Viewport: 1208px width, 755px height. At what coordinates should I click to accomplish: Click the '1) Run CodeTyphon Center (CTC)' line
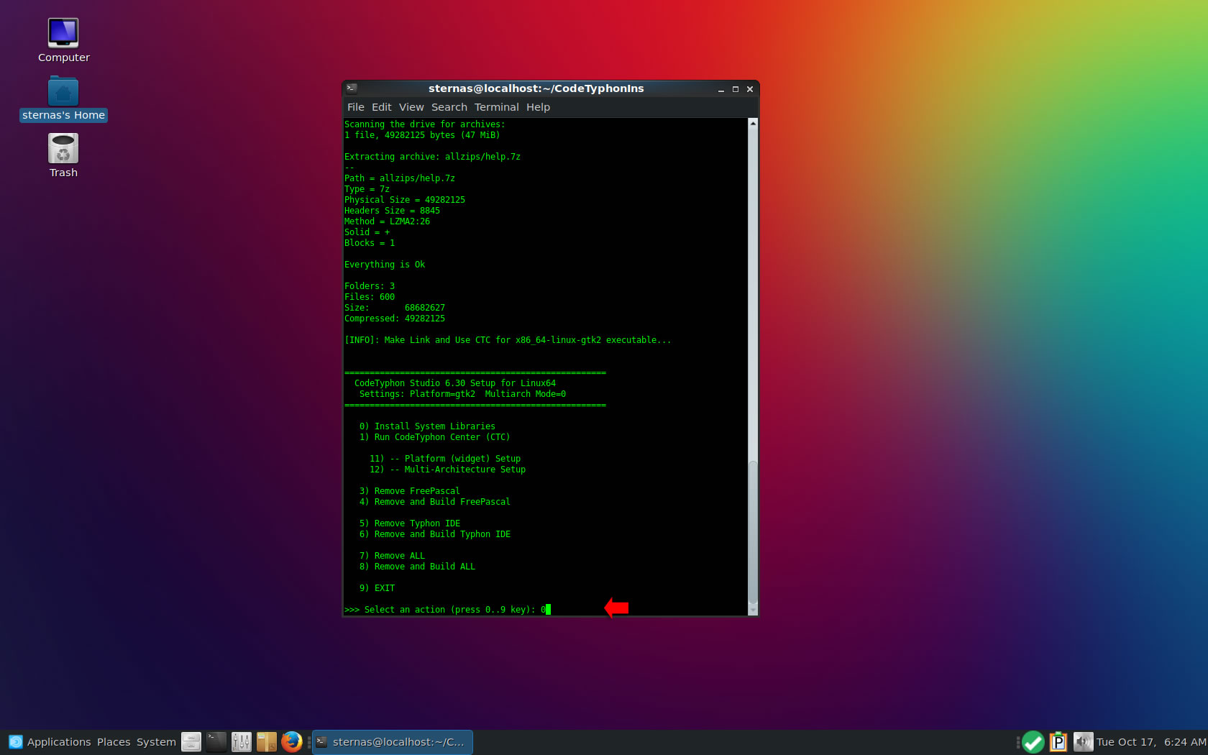coord(434,437)
